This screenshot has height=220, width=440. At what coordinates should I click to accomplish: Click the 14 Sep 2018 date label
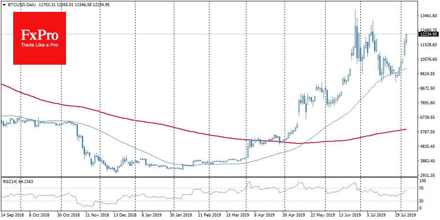[x=13, y=216]
